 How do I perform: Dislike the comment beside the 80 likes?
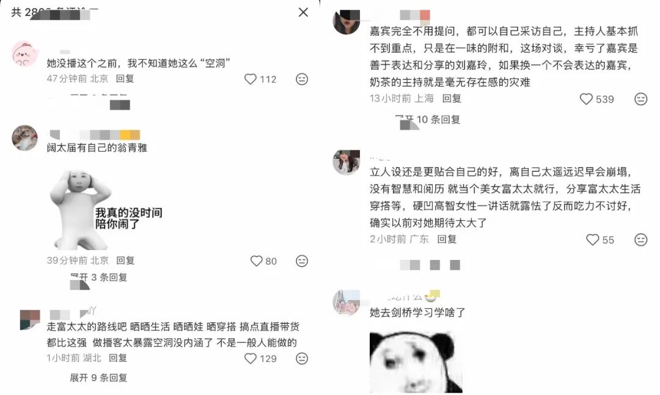[302, 261]
